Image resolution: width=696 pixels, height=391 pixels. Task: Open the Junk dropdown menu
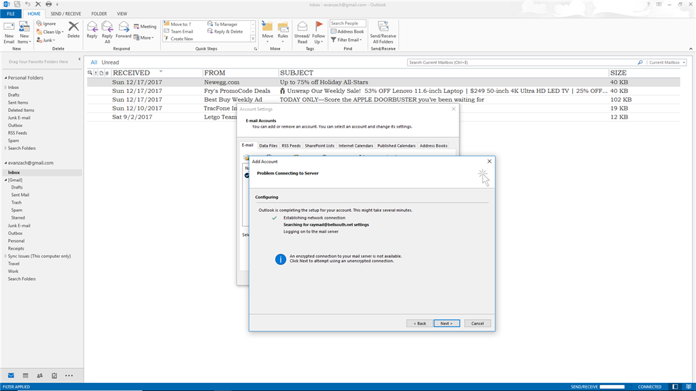pyautogui.click(x=46, y=40)
